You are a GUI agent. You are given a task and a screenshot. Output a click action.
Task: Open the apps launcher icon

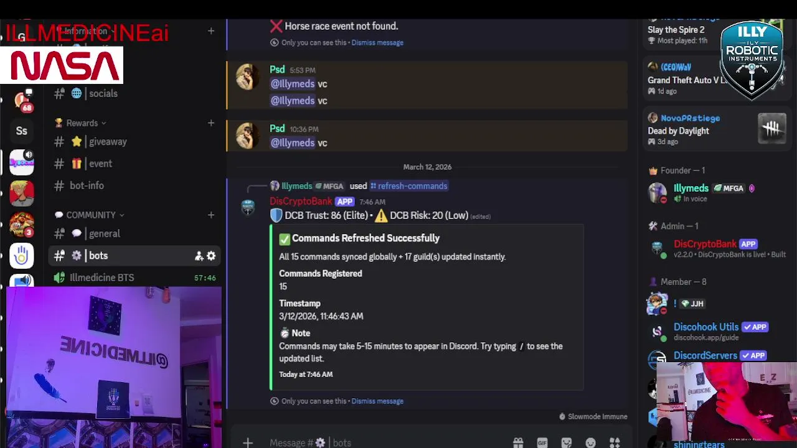pyautogui.click(x=615, y=442)
